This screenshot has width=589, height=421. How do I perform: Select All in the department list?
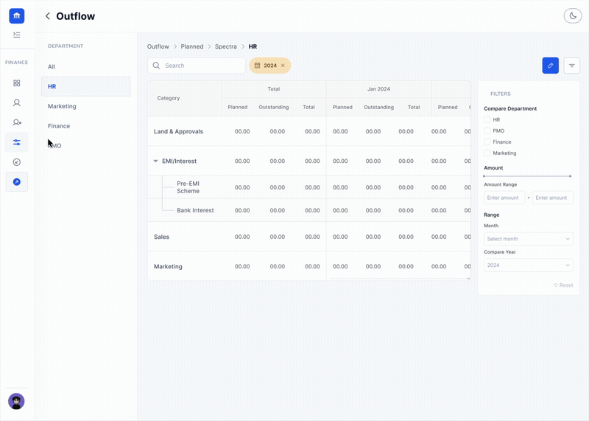[86, 66]
